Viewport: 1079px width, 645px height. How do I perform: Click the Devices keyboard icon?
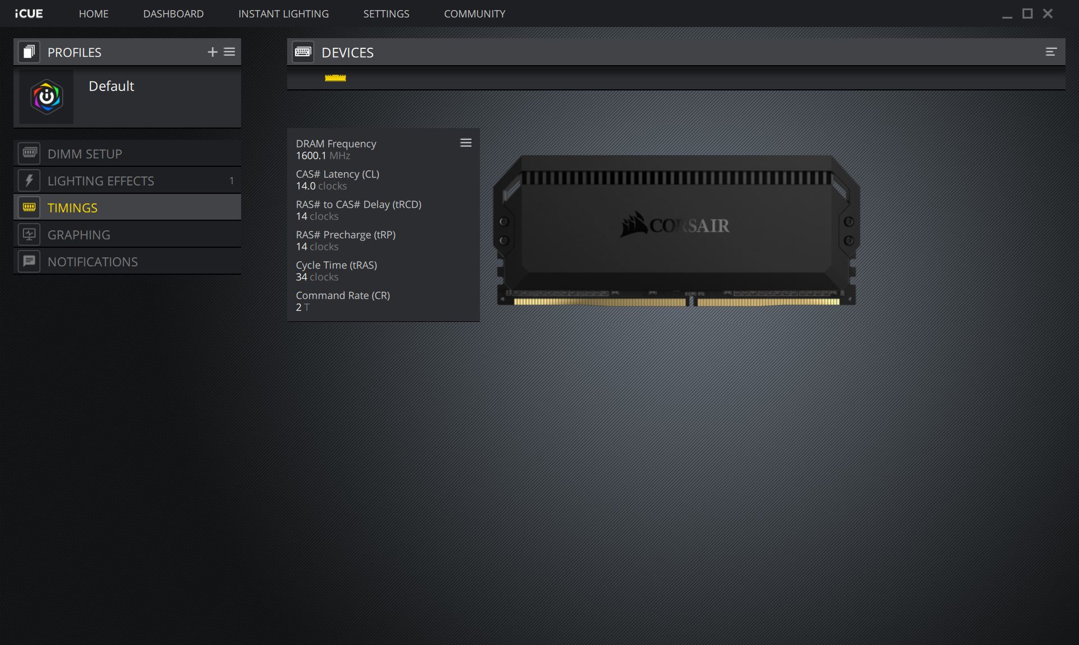pos(303,52)
